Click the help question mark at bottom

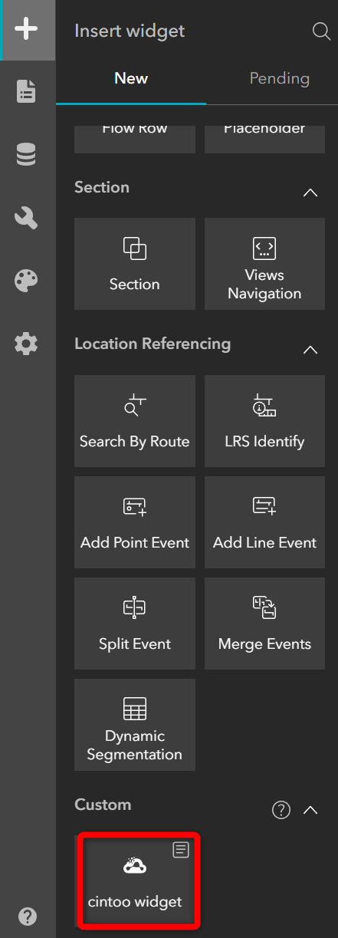[x=27, y=916]
